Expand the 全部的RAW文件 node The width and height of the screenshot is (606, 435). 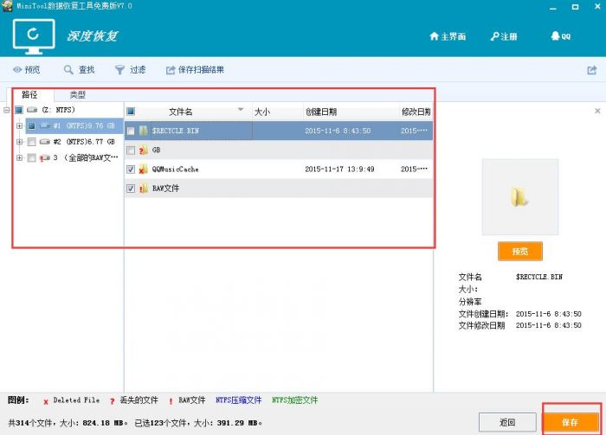[x=19, y=157]
